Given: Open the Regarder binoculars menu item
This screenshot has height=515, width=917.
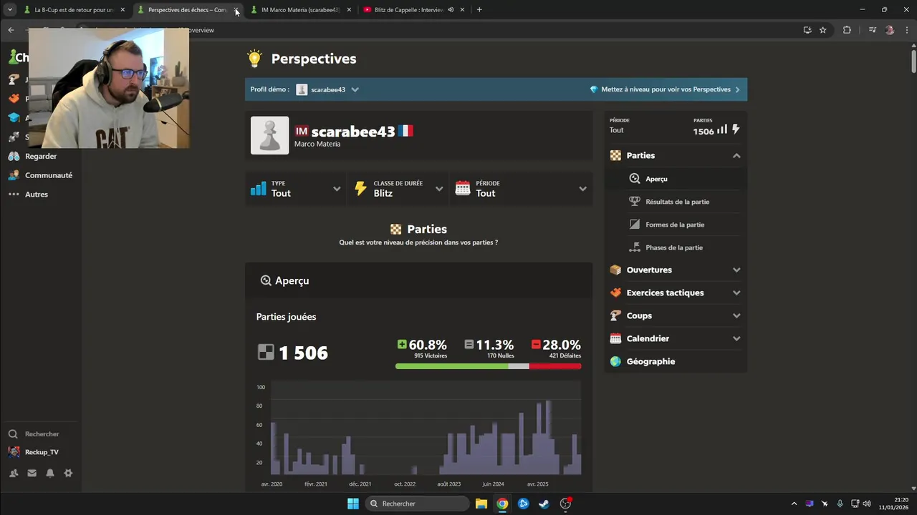Looking at the screenshot, I should pyautogui.click(x=32, y=156).
